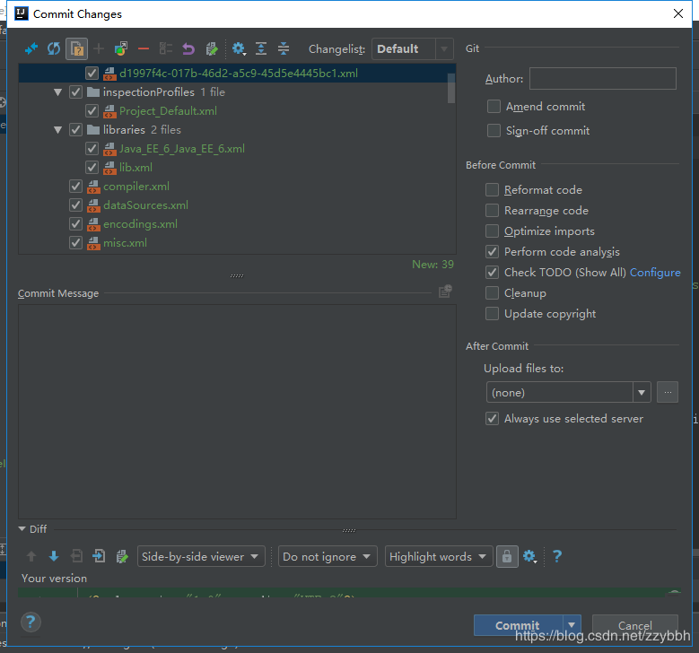Select Java_EE_6_Java_EE_6.xml in libraries
Image resolution: width=699 pixels, height=653 pixels.
click(182, 149)
